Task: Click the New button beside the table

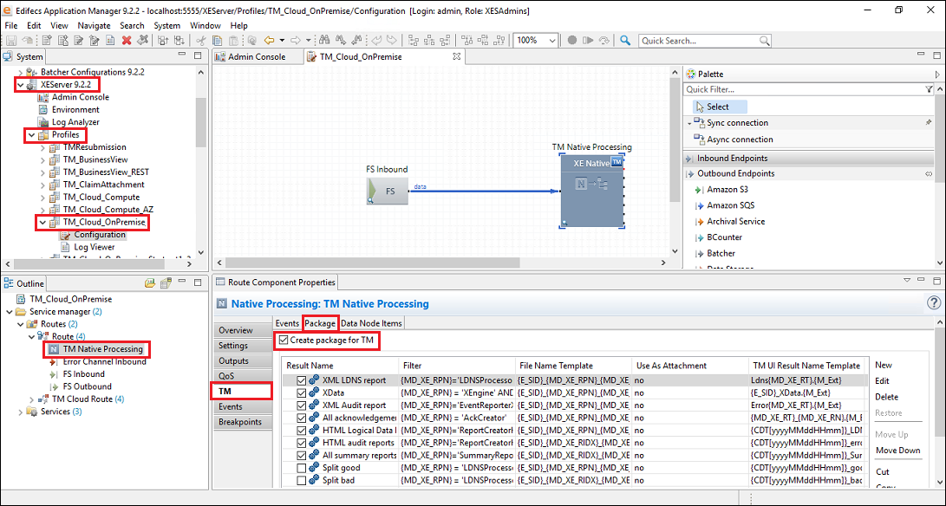Action: point(884,365)
